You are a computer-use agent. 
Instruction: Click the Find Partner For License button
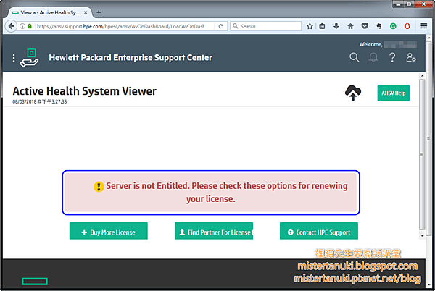(x=214, y=231)
